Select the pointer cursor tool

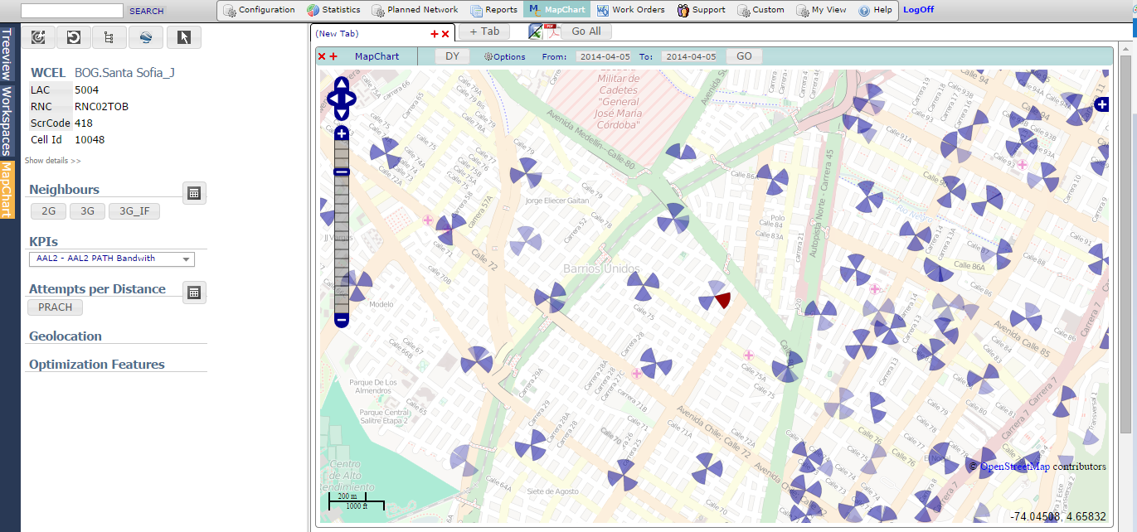point(184,37)
